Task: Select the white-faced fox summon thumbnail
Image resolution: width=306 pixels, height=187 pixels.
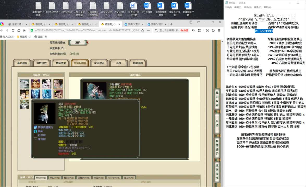Action: pos(47,84)
